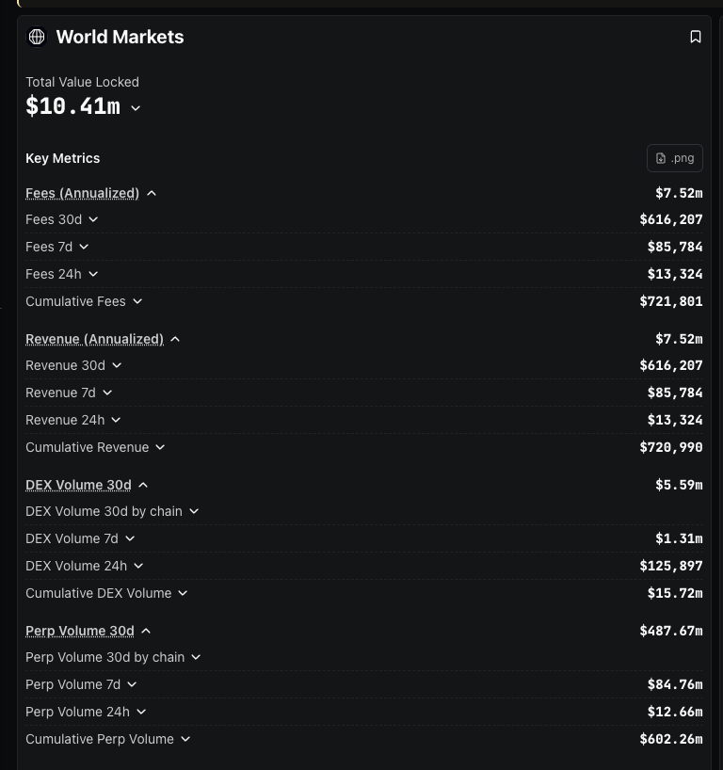Expand DEX Volume 30d by chain

tap(194, 511)
